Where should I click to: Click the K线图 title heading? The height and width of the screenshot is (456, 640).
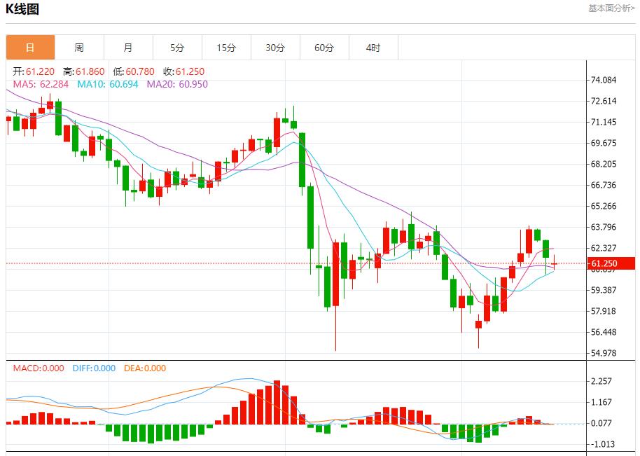[22, 9]
